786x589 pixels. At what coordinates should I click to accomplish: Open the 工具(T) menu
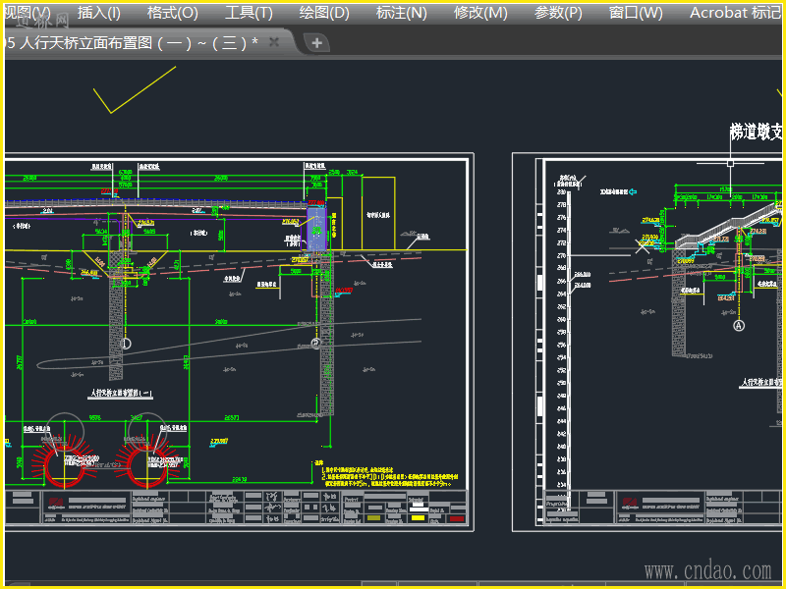(249, 13)
